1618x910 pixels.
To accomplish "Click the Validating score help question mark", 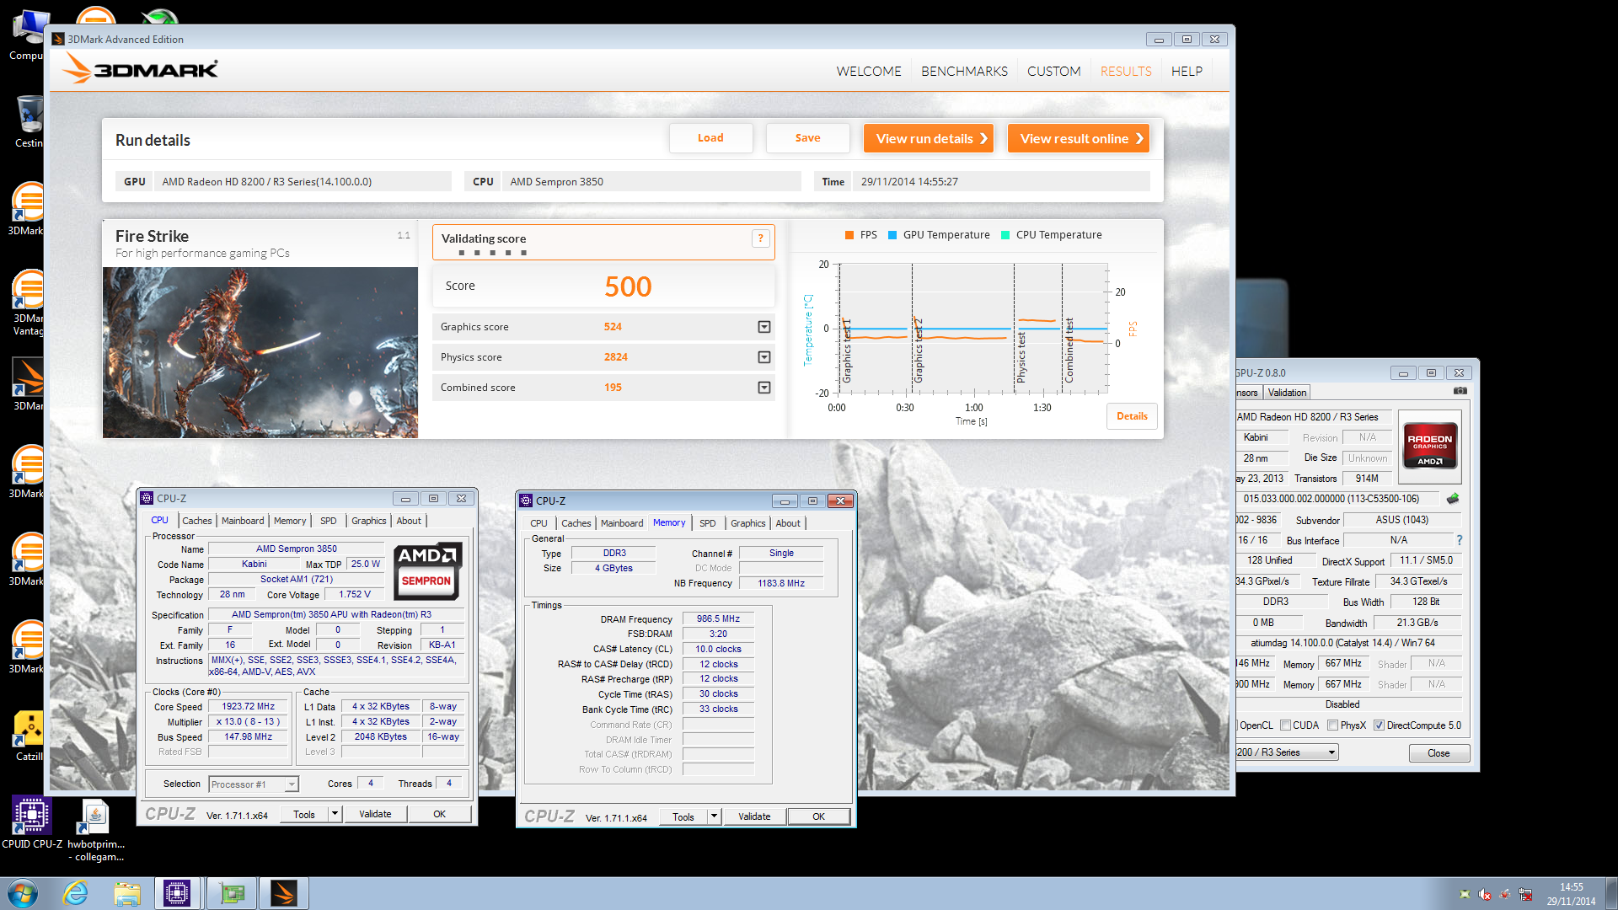I will pyautogui.click(x=760, y=238).
